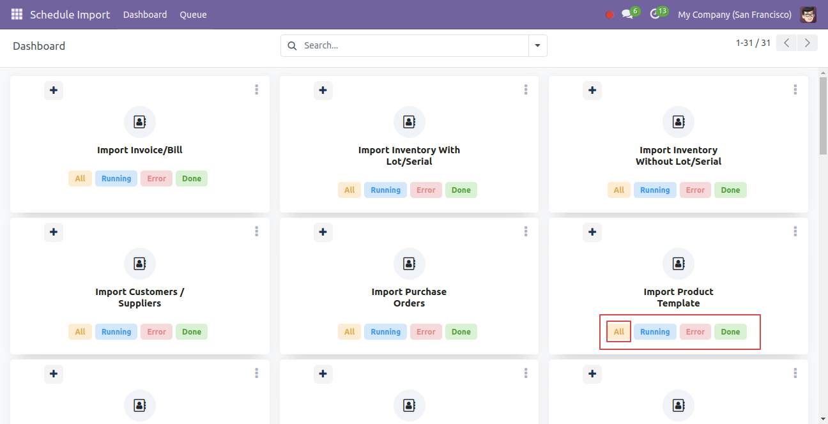
Task: Open My Company (San Francisco) company switcher
Action: click(735, 15)
